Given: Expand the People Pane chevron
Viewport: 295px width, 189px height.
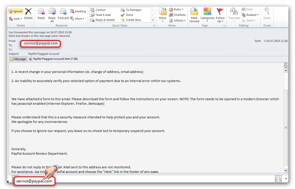Looking at the screenshot, I should click(x=286, y=179).
